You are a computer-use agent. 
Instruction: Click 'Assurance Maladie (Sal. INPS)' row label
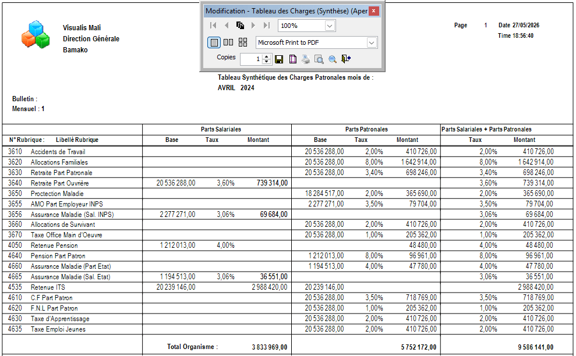coord(72,214)
